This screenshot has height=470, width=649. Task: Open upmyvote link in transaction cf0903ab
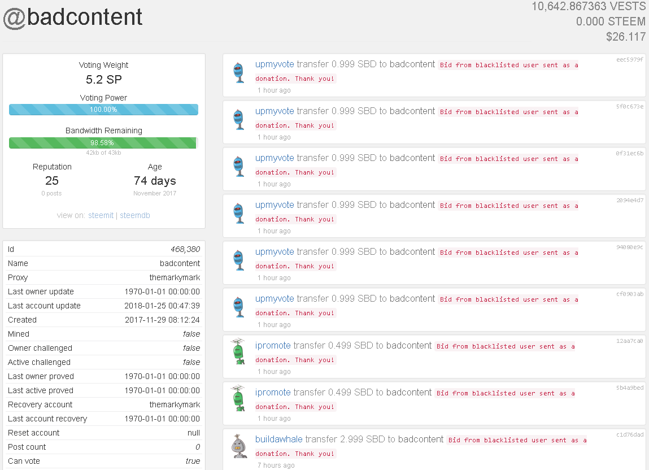pos(275,299)
